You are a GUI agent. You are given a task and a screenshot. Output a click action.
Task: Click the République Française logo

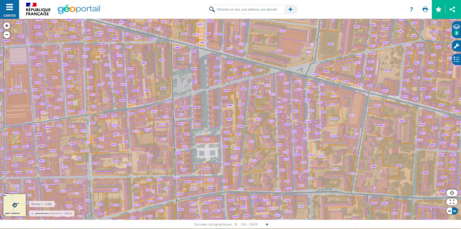(37, 9)
